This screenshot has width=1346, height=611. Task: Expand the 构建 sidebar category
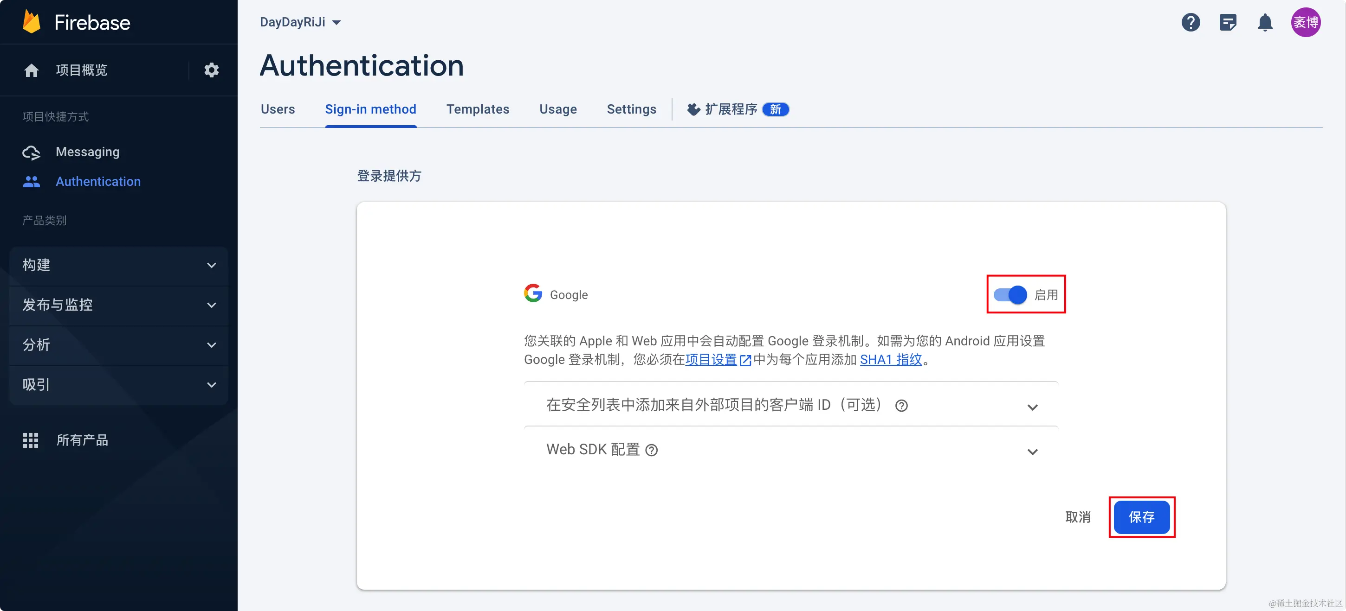click(119, 265)
